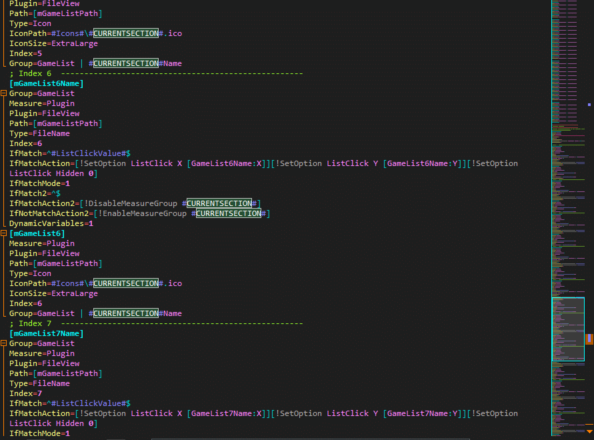Click the [mGameList7Name] section header
Viewport: 594px width, 440px height.
pos(46,333)
